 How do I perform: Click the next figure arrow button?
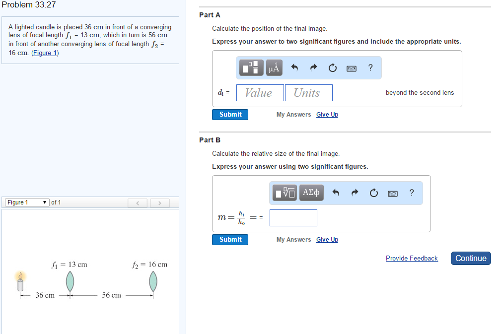(159, 203)
